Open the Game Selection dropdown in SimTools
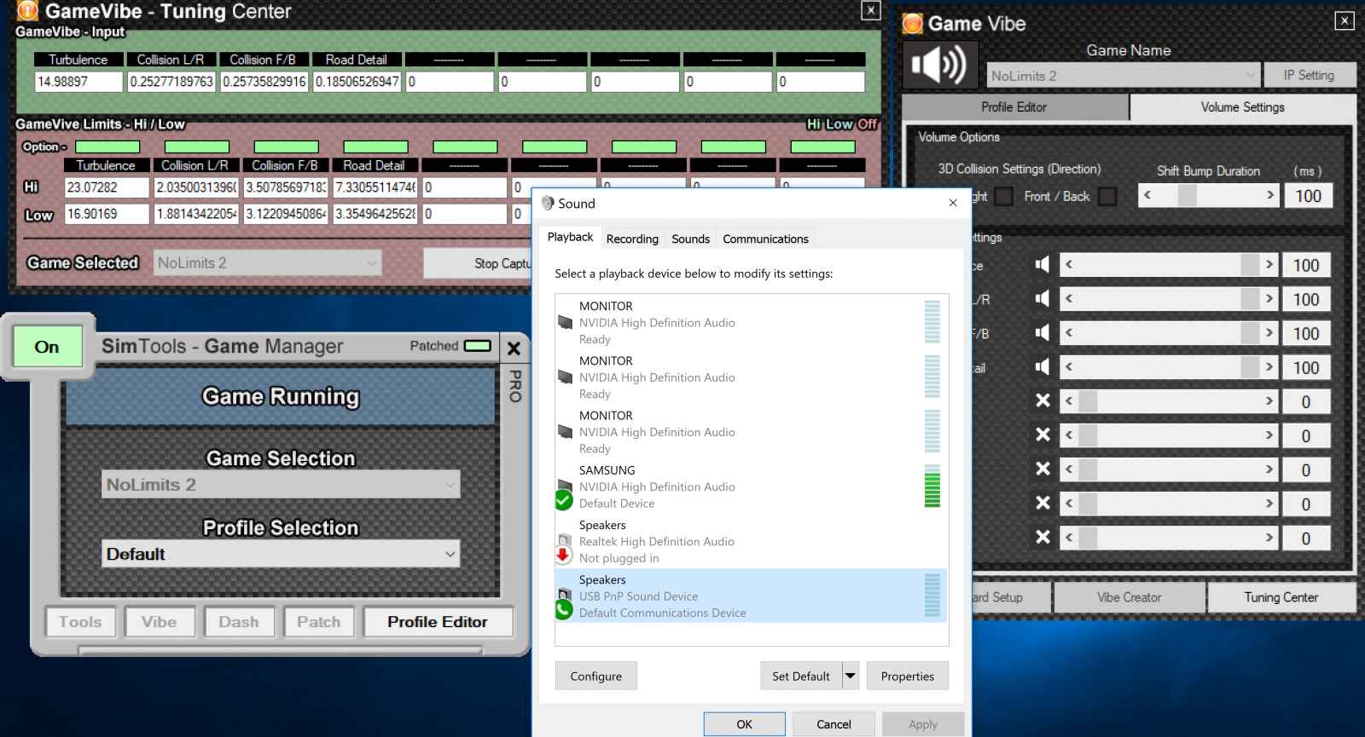1365x737 pixels. click(x=281, y=485)
